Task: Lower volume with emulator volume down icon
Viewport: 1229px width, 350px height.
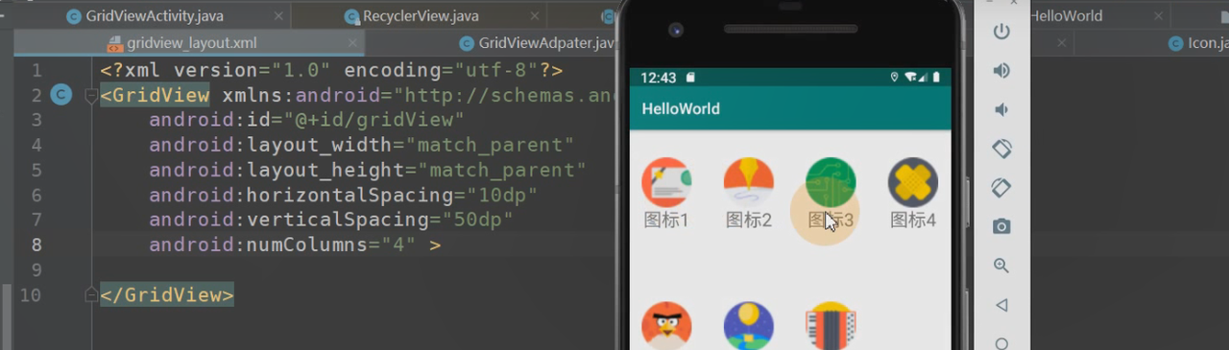Action: click(x=1001, y=109)
